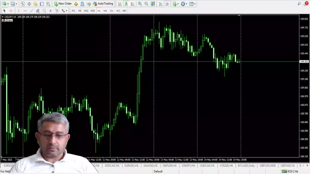Open the Periodicity clock dropdown
310x174 pixels.
click(184, 4)
